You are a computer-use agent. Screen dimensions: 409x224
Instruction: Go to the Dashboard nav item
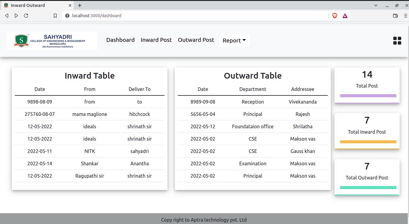(x=120, y=40)
